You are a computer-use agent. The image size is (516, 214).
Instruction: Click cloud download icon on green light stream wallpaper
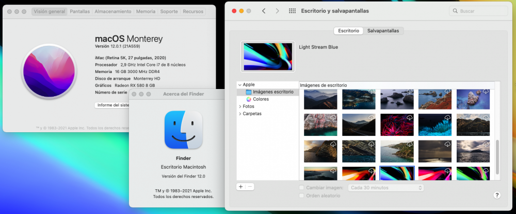[486, 170]
